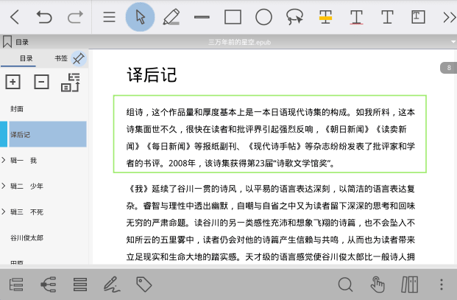
Task: Collapse all contents with minus box
Action: click(x=42, y=82)
